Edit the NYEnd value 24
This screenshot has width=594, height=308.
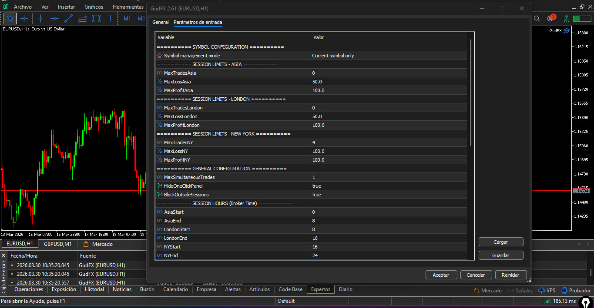389,255
